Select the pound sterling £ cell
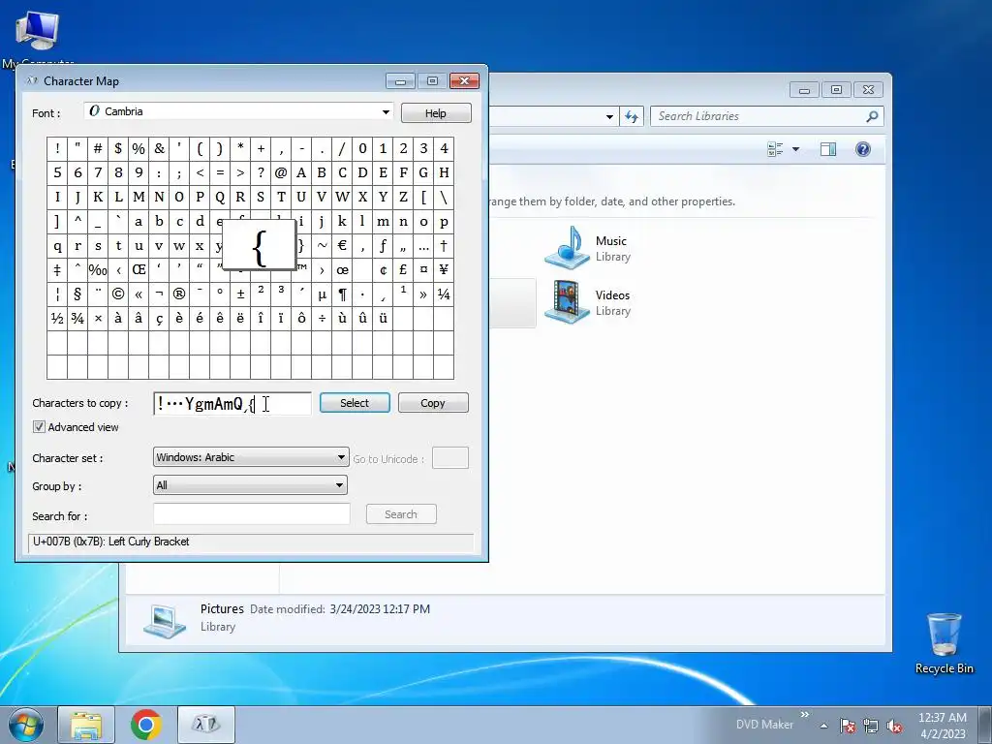The height and width of the screenshot is (744, 992). [403, 270]
